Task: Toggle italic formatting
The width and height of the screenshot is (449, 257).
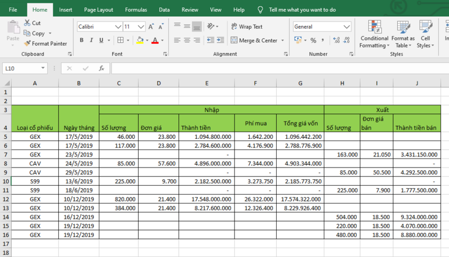Action: [92, 40]
